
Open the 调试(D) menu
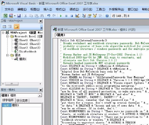coord(74,9)
